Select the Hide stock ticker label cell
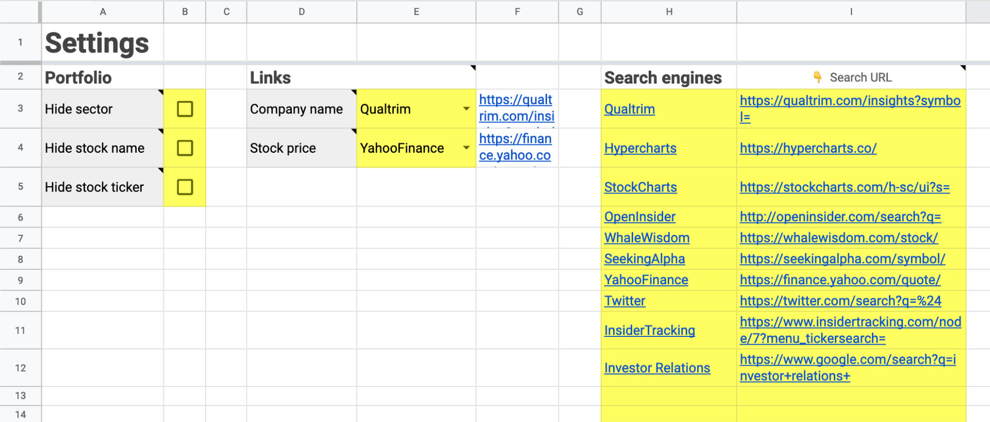The image size is (990, 422). pos(103,187)
